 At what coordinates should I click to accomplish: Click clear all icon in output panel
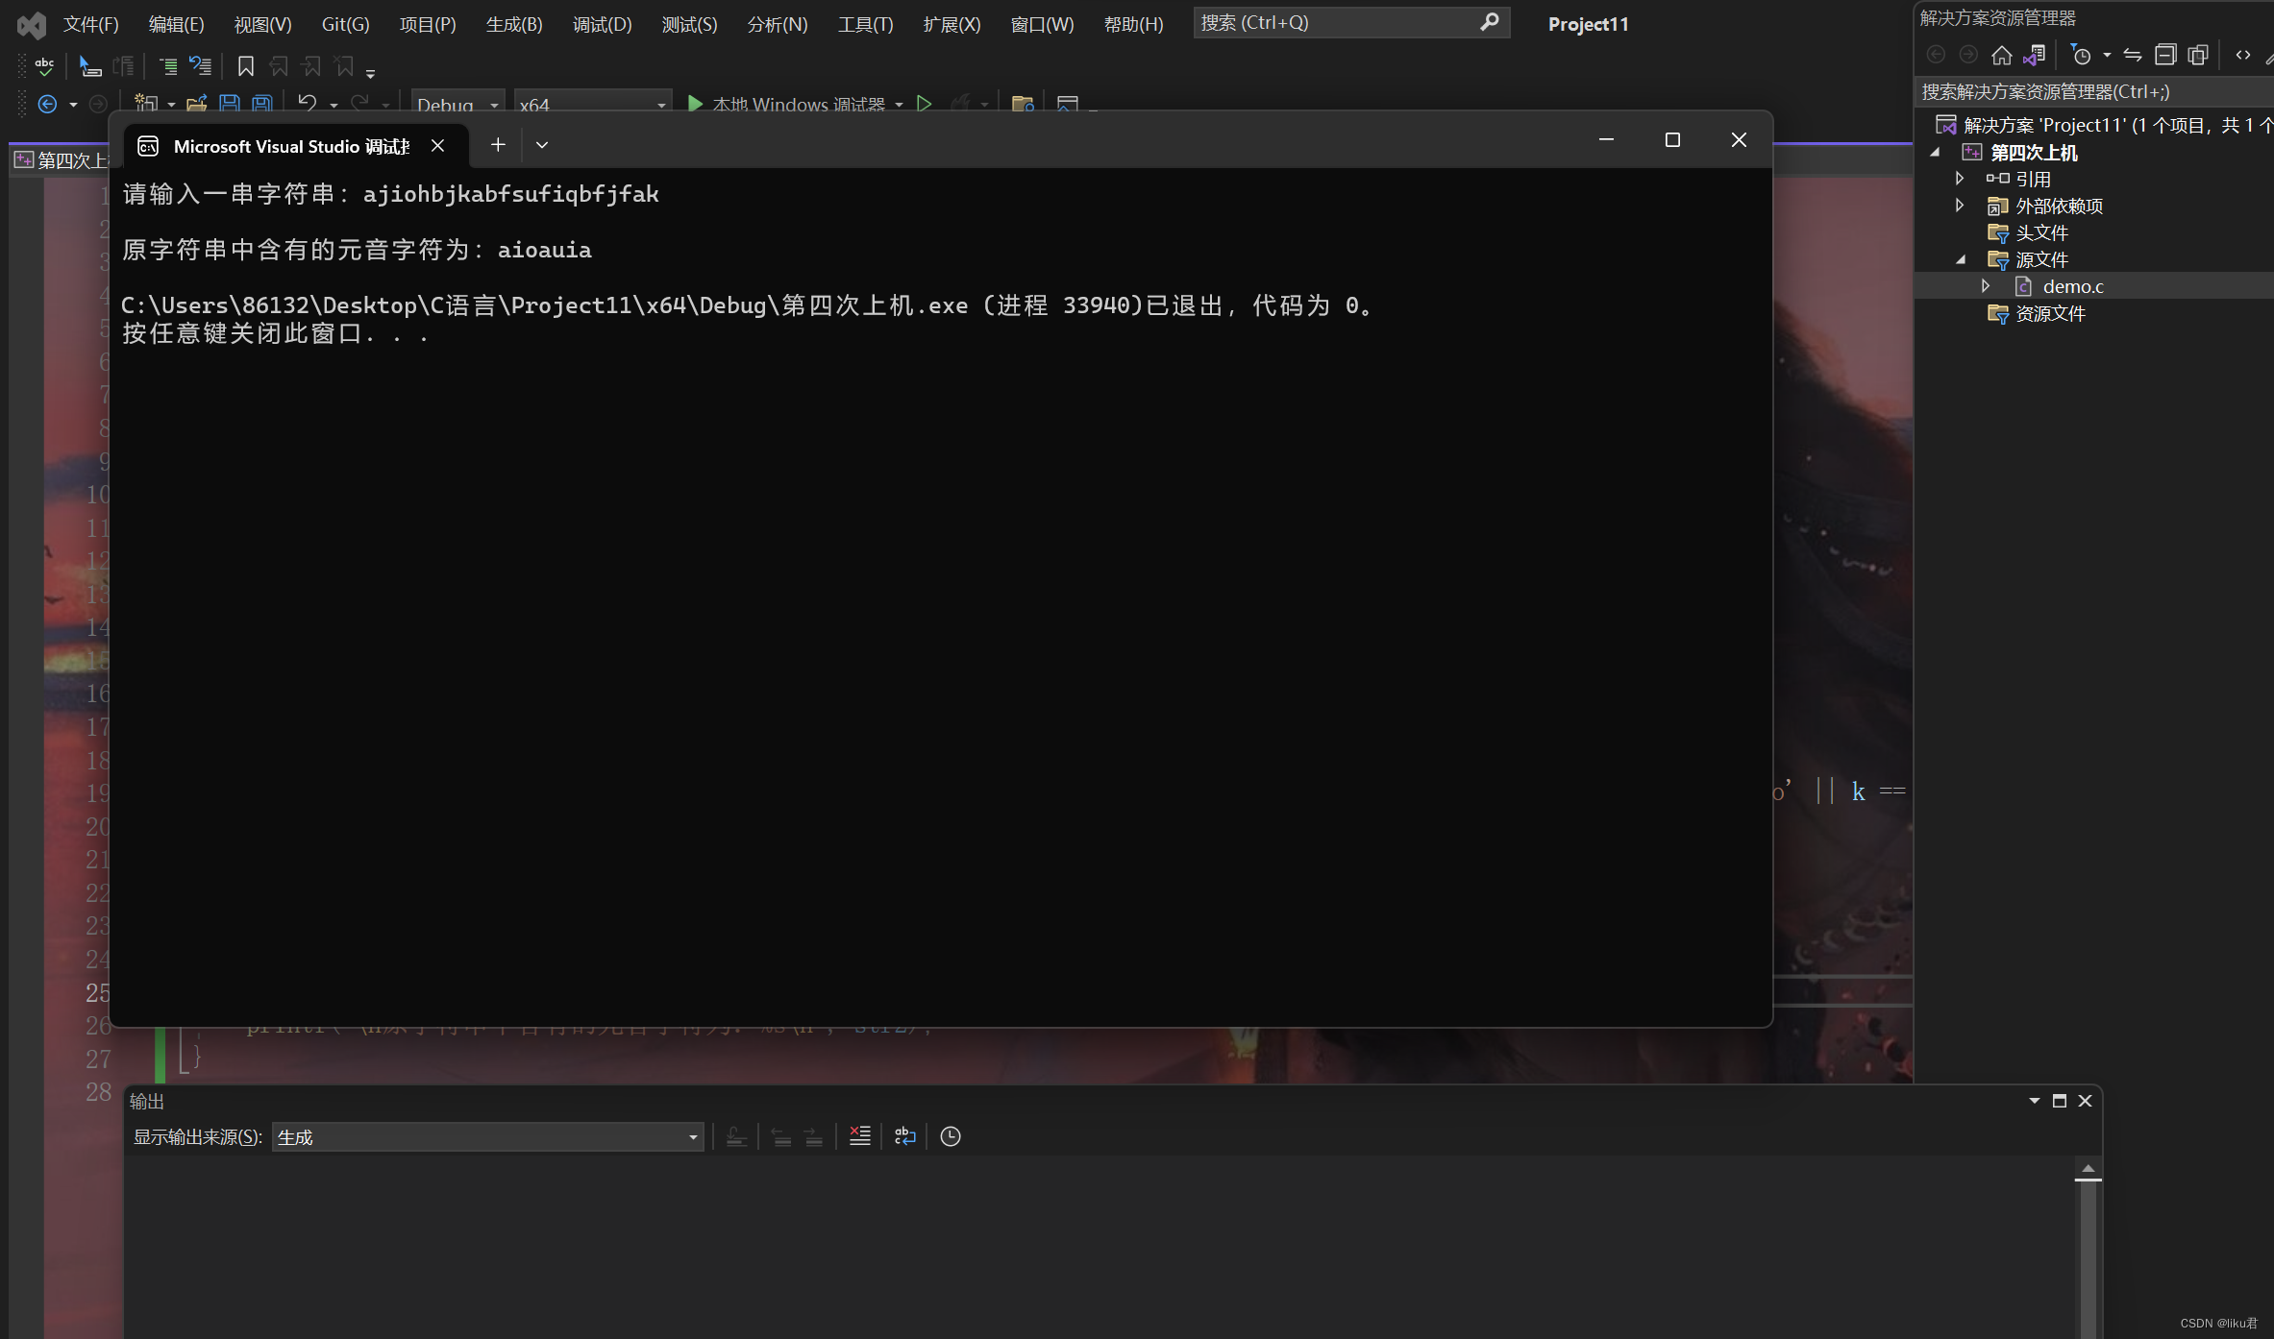coord(859,1136)
